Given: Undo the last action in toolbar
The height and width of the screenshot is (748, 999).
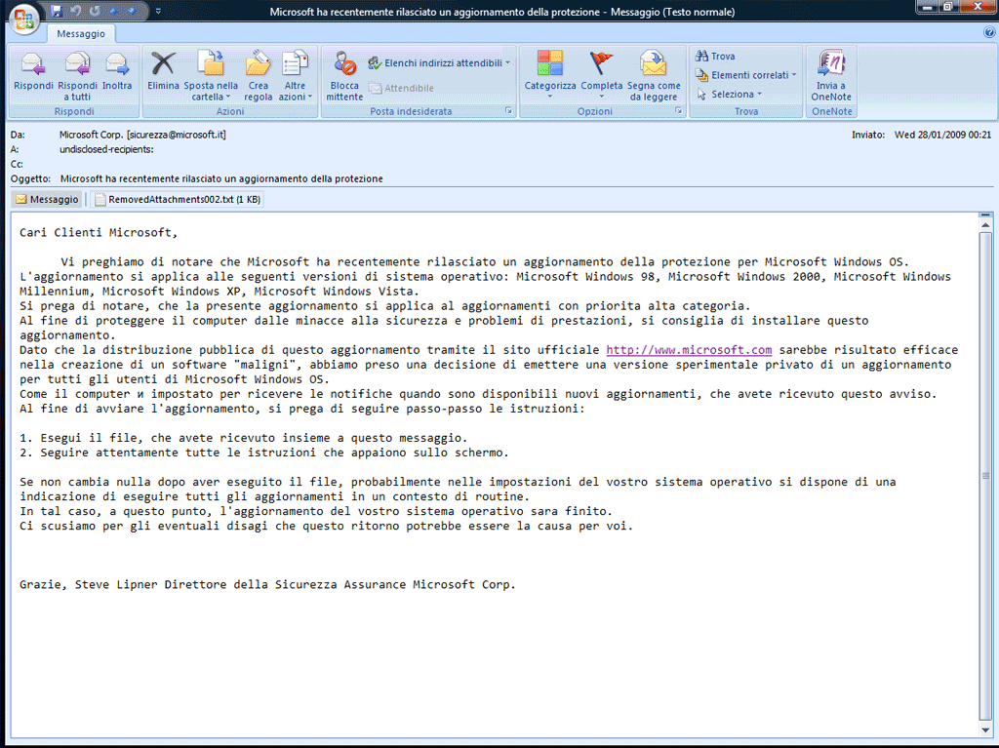Looking at the screenshot, I should coord(76,11).
